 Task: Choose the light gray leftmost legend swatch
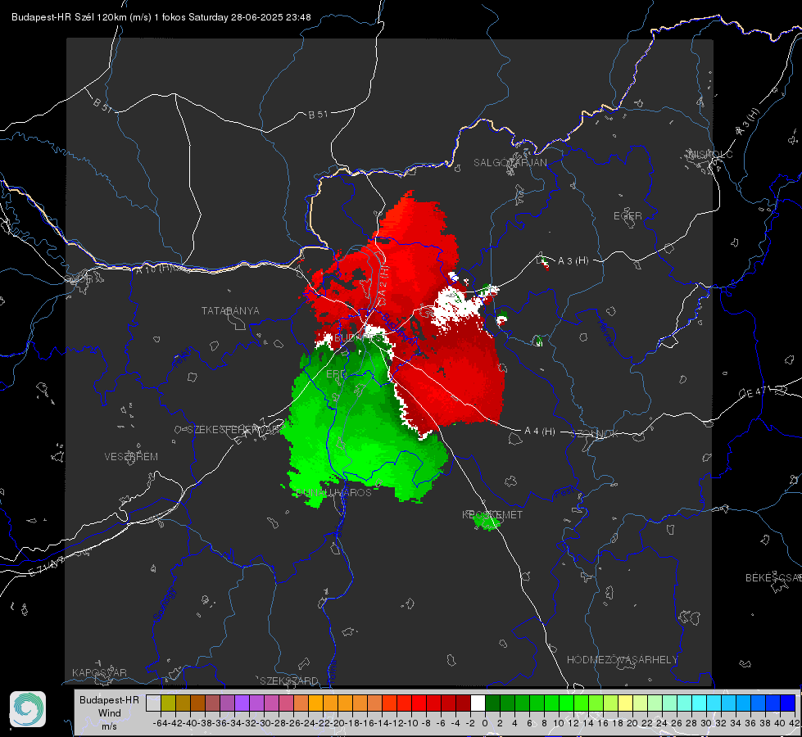tap(153, 703)
